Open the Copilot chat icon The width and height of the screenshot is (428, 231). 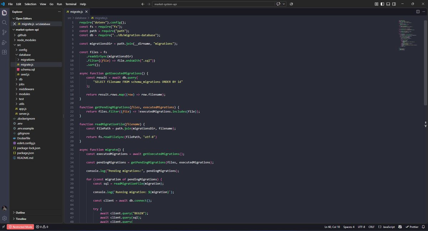(x=278, y=4)
